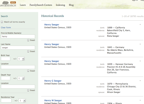Tick the Exact checkbox under birth Location
The height and width of the screenshot is (104, 144).
(28, 71)
